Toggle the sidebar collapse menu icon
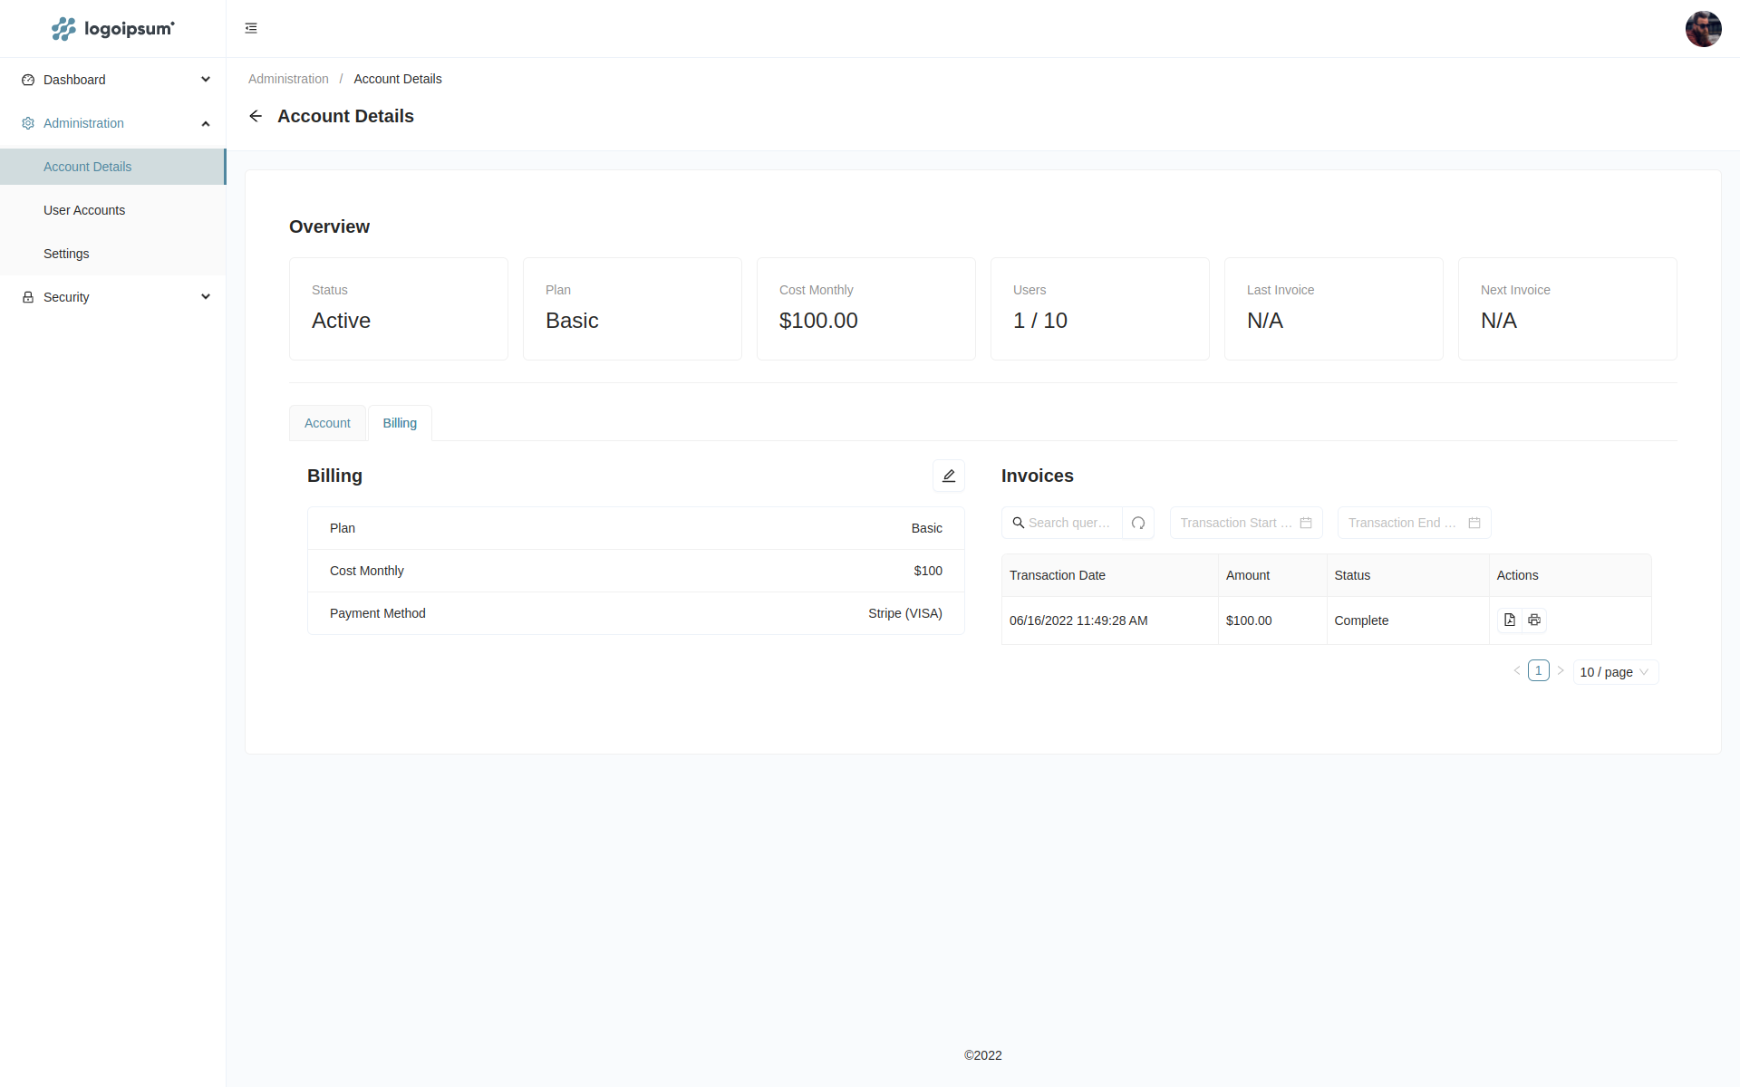 [x=251, y=28]
